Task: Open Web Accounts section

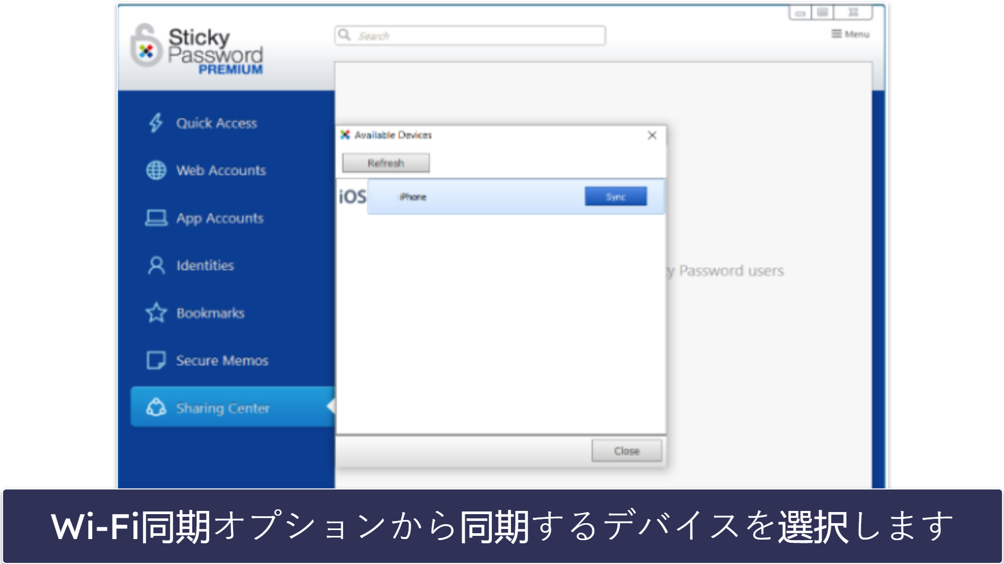Action: (x=221, y=170)
